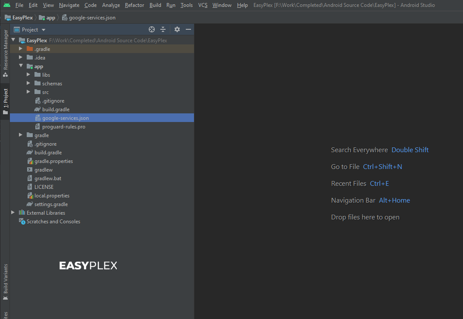Screen dimensions: 463x319
Task: Click the Select Opened File crosshair icon
Action: point(151,29)
